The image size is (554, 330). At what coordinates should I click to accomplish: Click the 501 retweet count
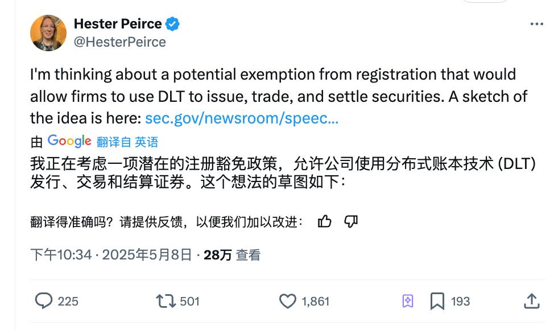[x=189, y=301]
